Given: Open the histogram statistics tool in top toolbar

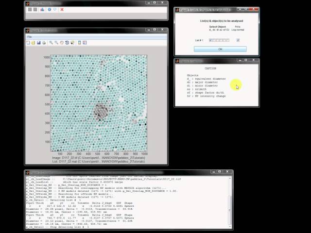Looking at the screenshot, I should 42,10.
